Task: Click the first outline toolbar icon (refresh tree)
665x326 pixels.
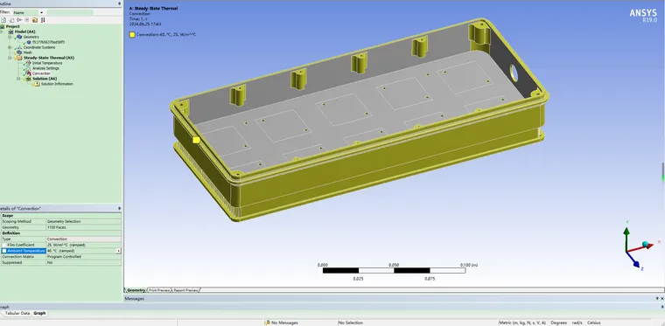Action: point(3,20)
